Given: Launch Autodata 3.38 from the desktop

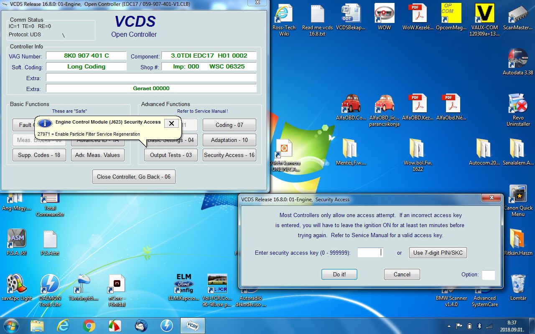Looking at the screenshot, I should pos(518,62).
